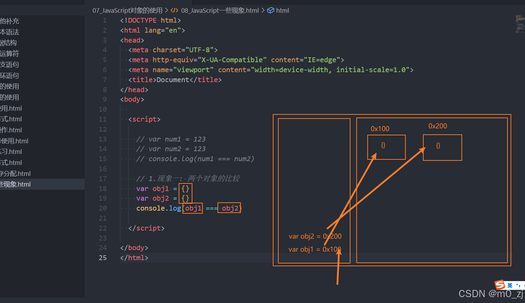The image size is (525, 303).
Task: Expand the 07_JavaScript对象的使用 breadcrumb dropdown
Action: (127, 10)
